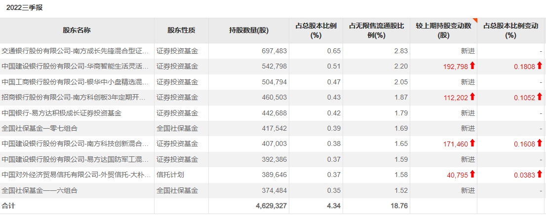Select the 全国社保基金一一六组合 shareholder name
Screen dimensions: 546x215
click(39, 190)
